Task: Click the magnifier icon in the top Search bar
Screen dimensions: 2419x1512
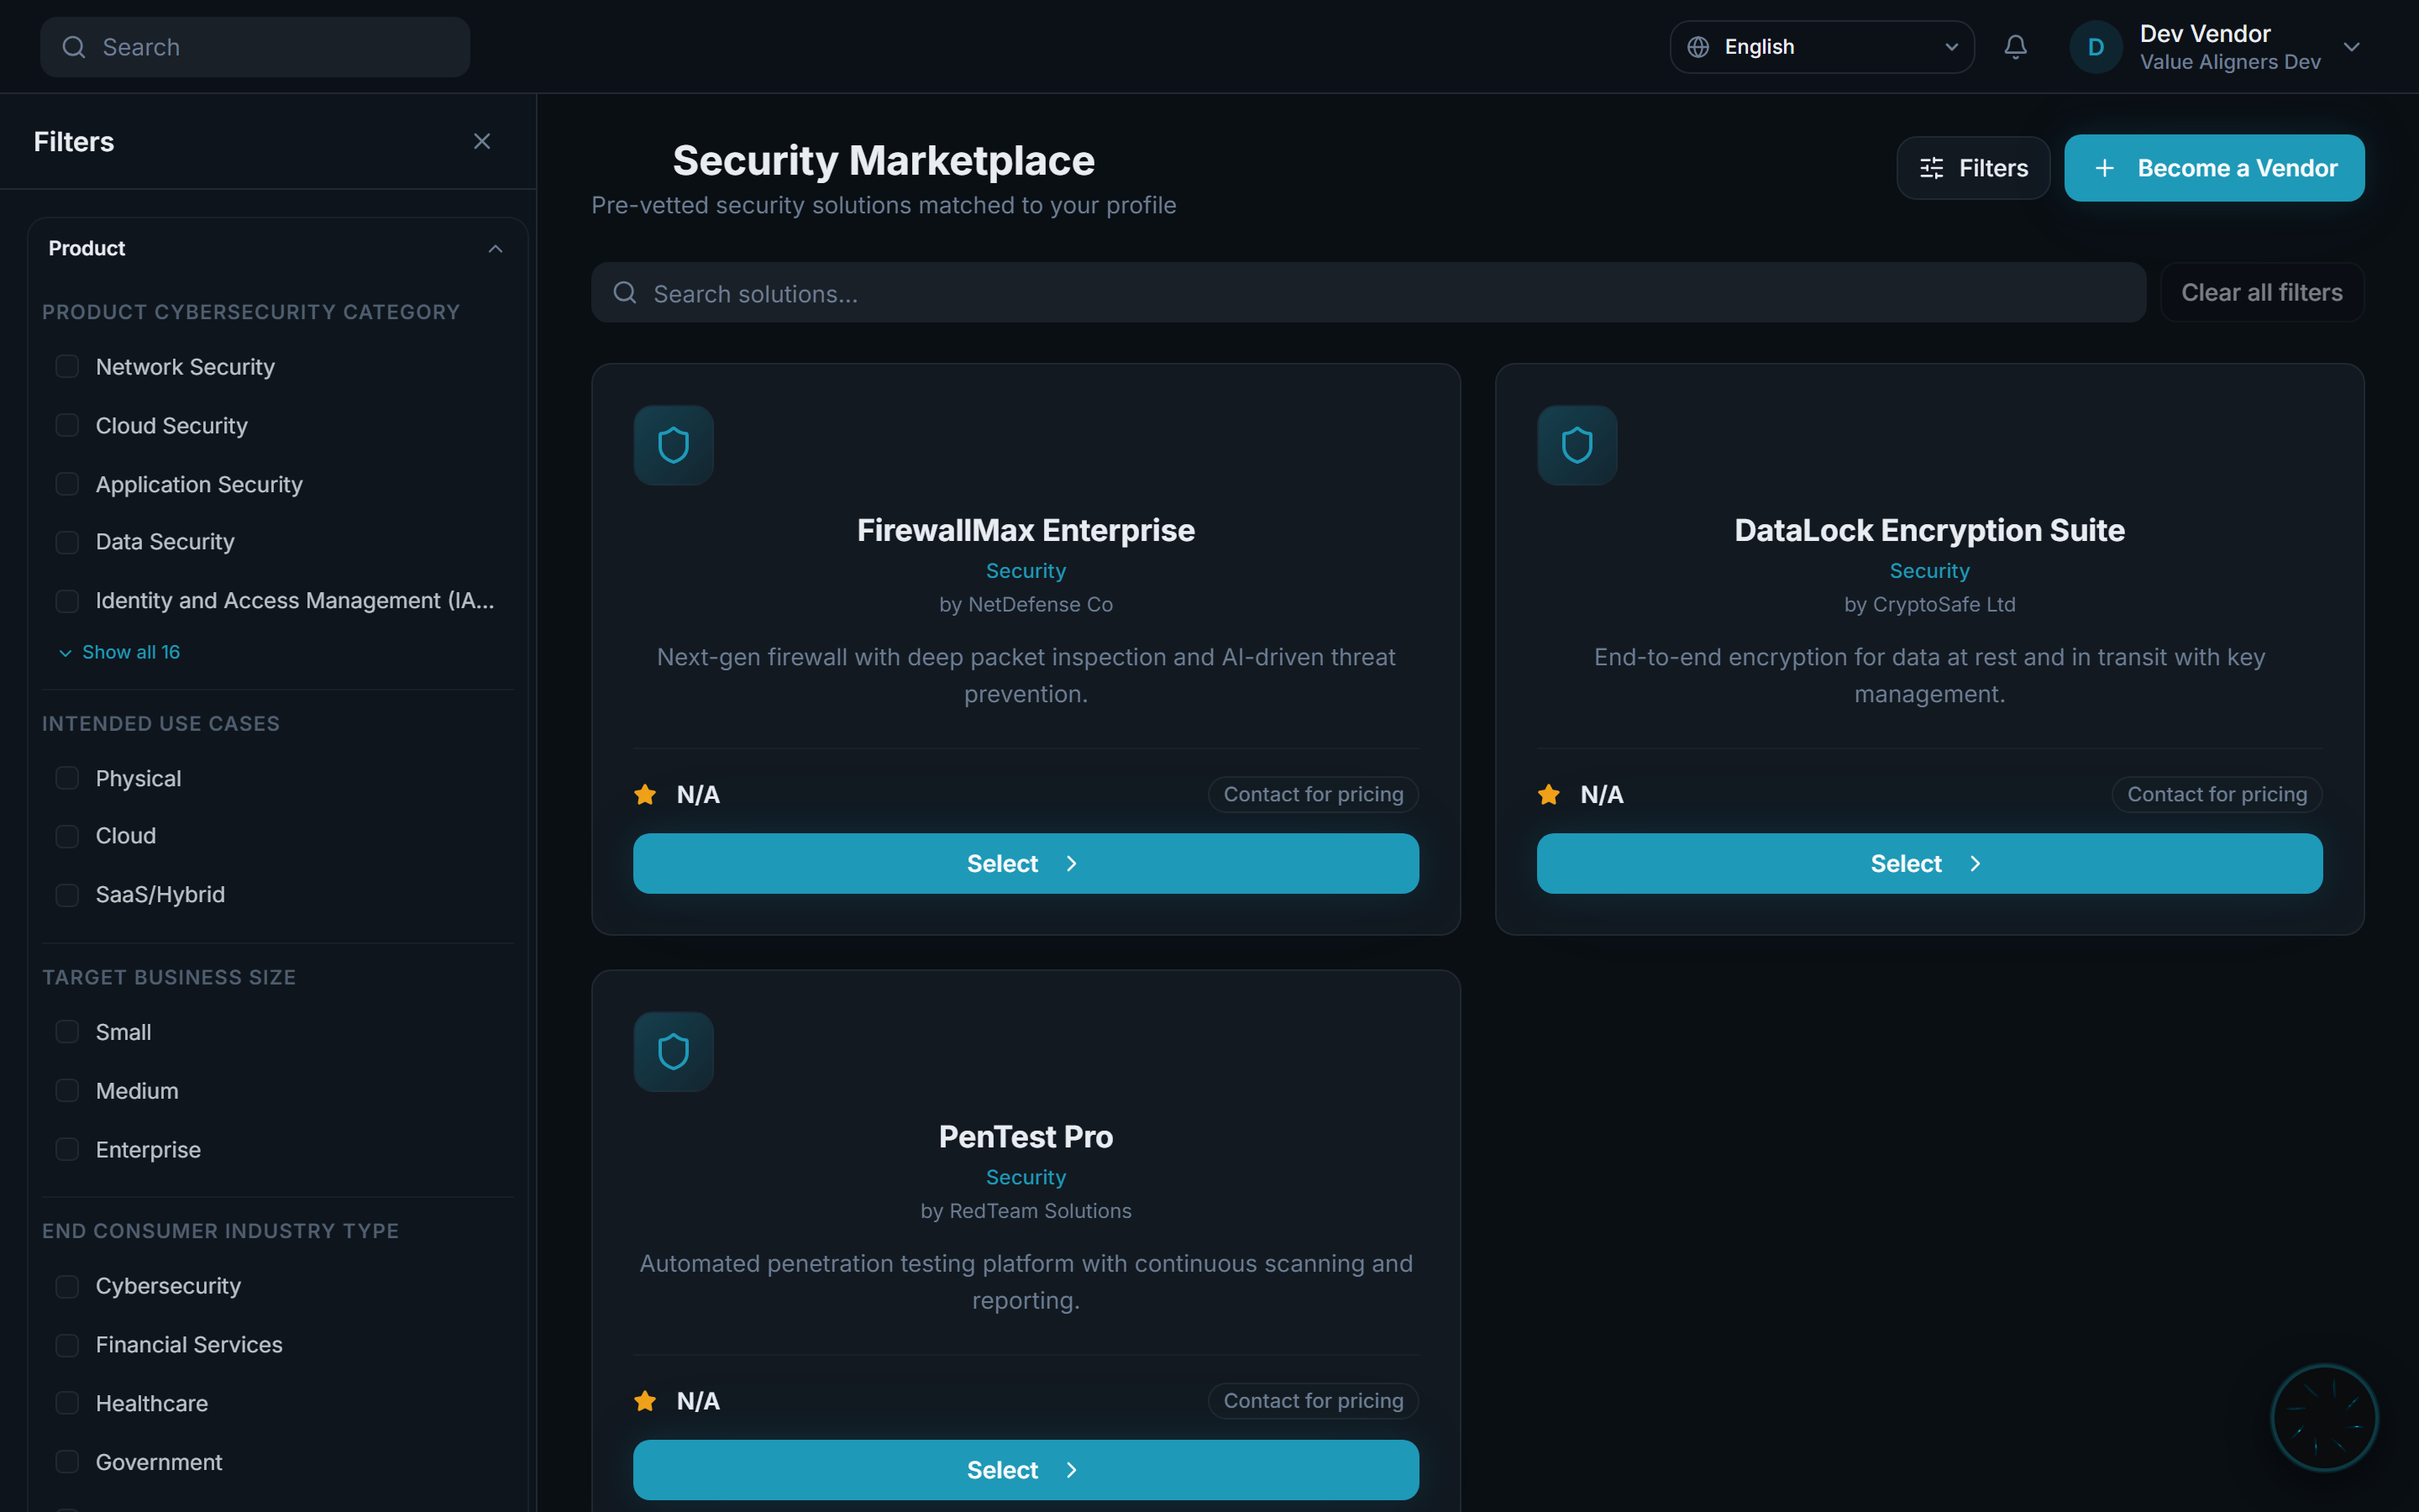Action: (74, 47)
